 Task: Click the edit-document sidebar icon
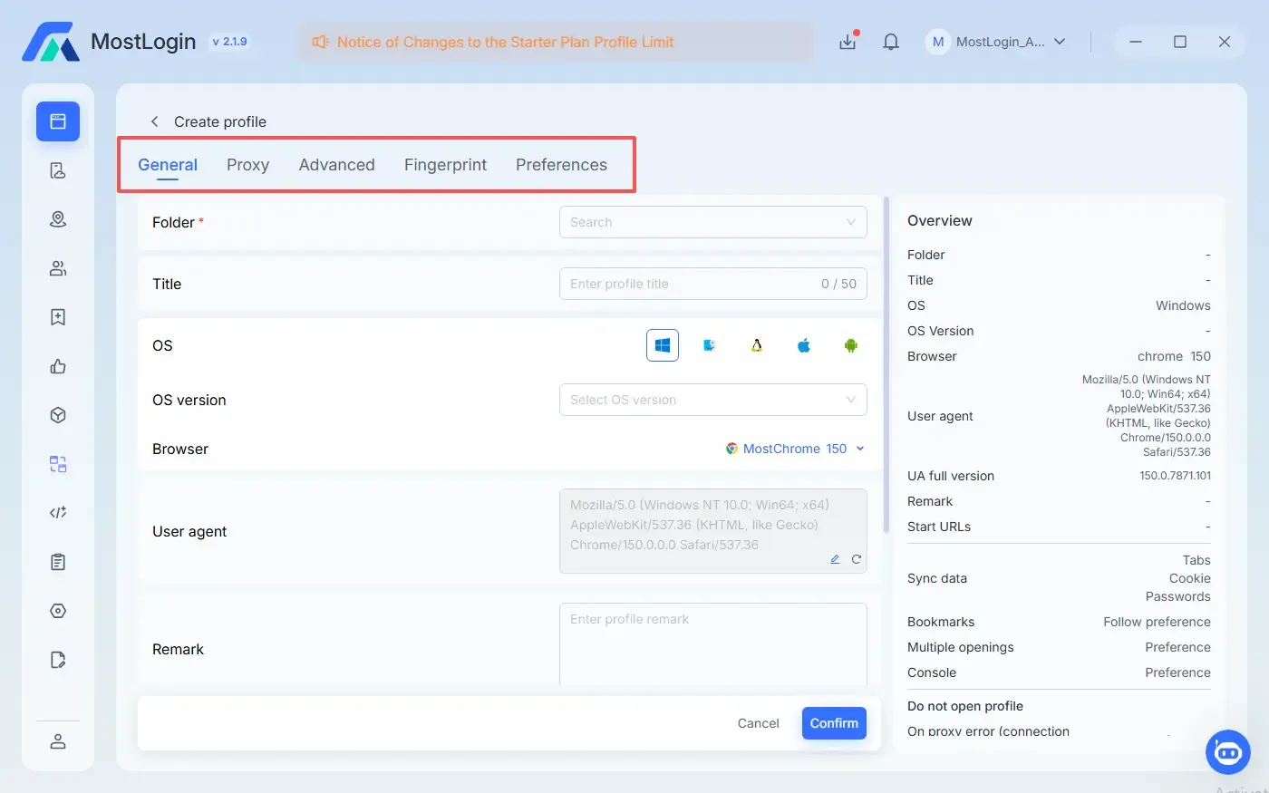click(x=58, y=660)
